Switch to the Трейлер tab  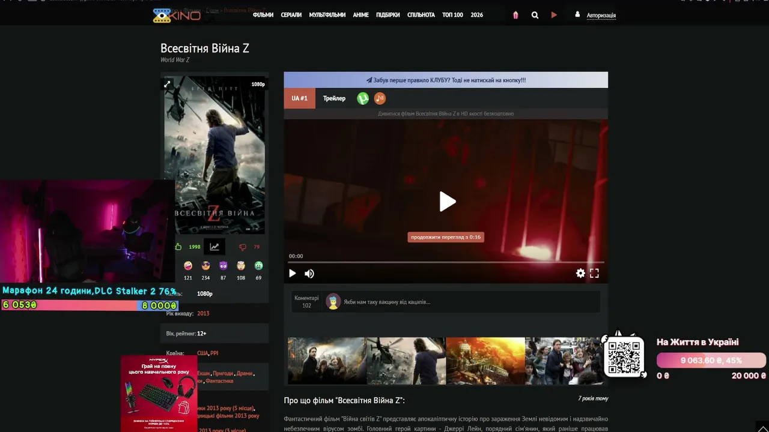[334, 98]
